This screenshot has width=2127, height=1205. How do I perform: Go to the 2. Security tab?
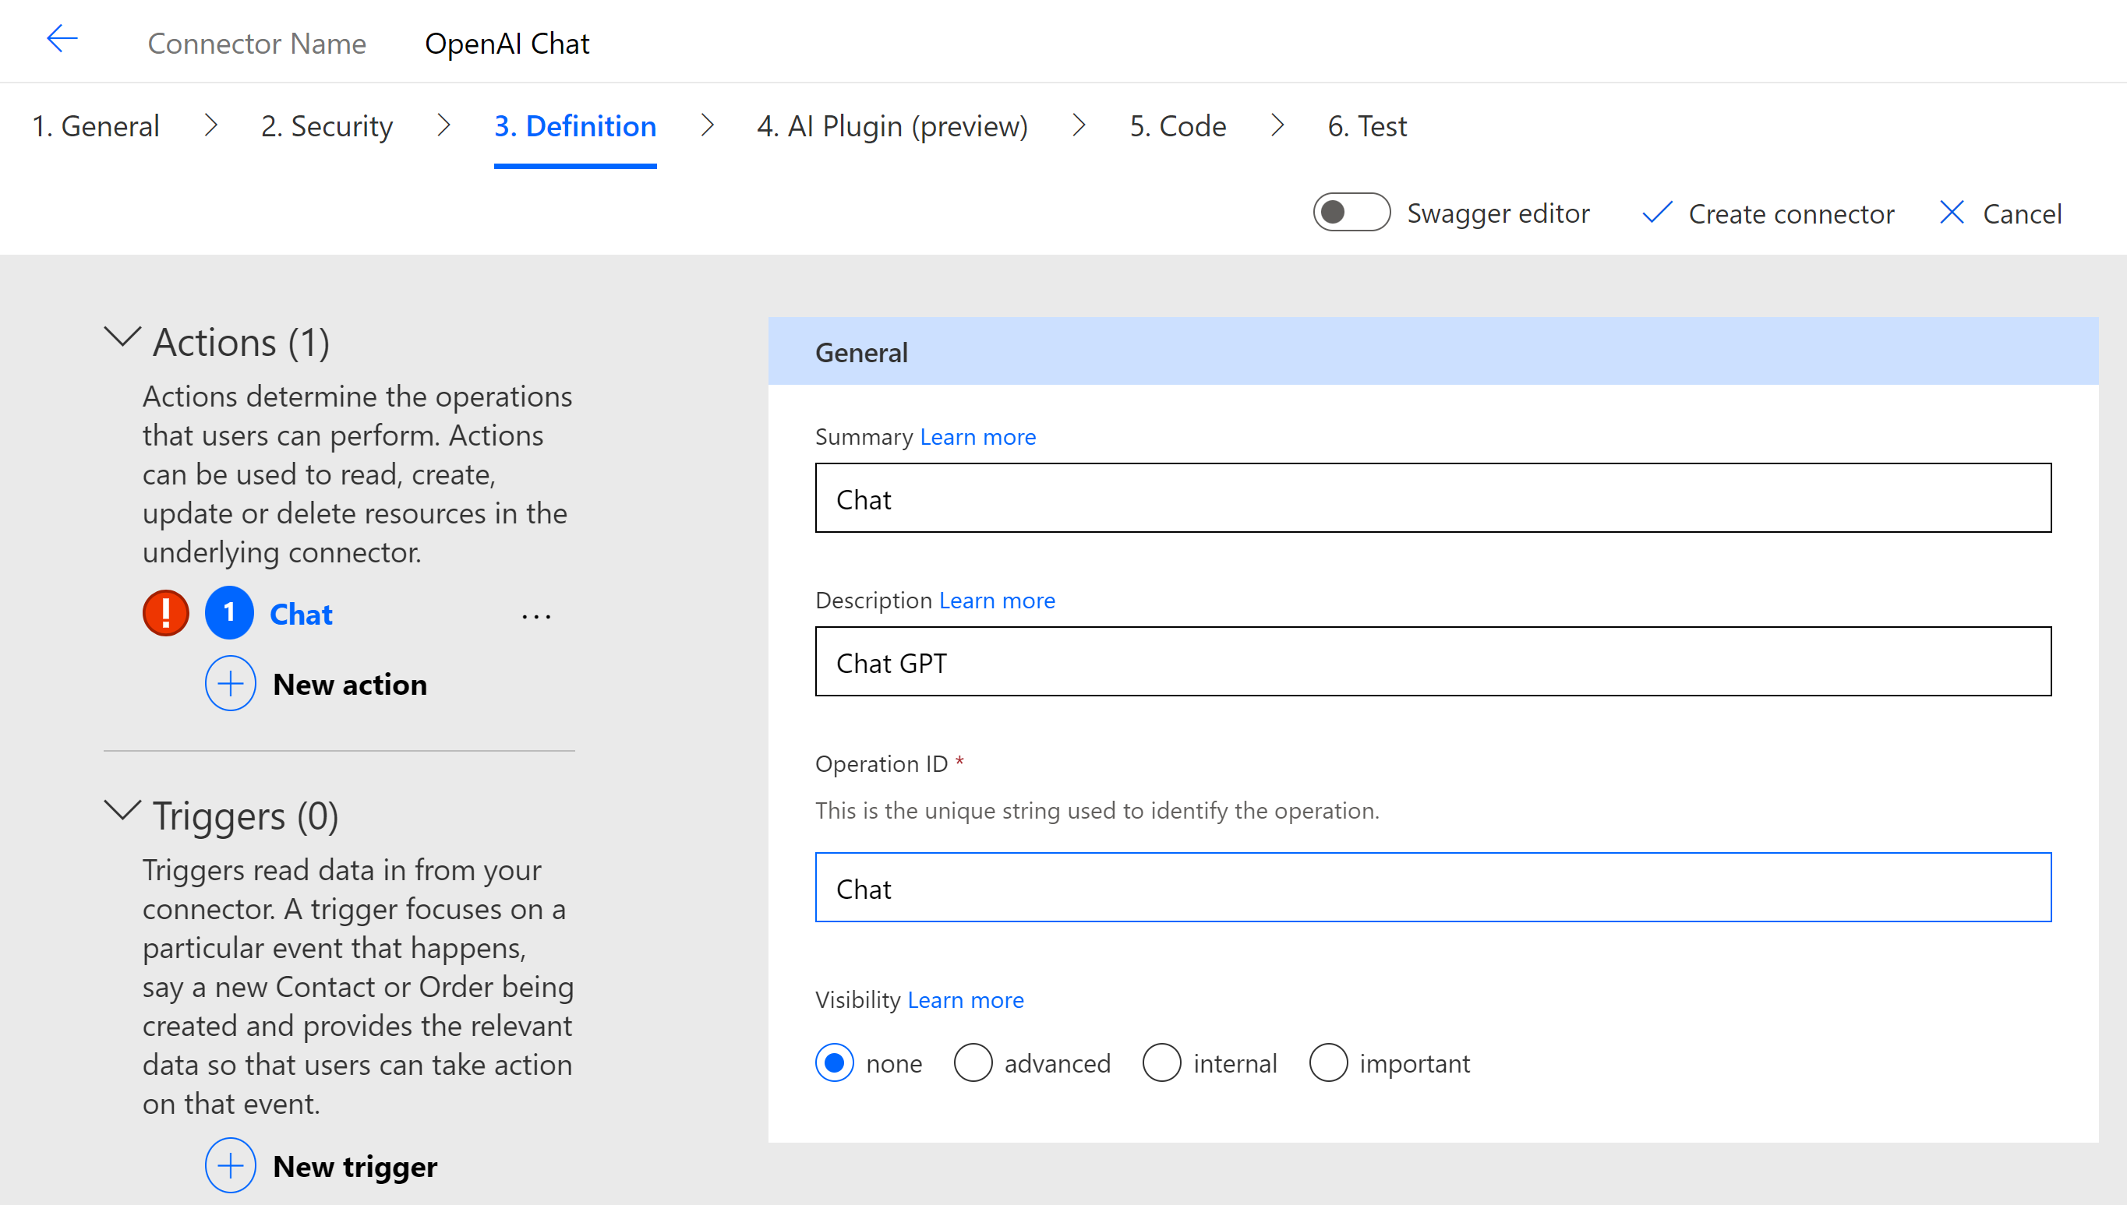pos(327,127)
